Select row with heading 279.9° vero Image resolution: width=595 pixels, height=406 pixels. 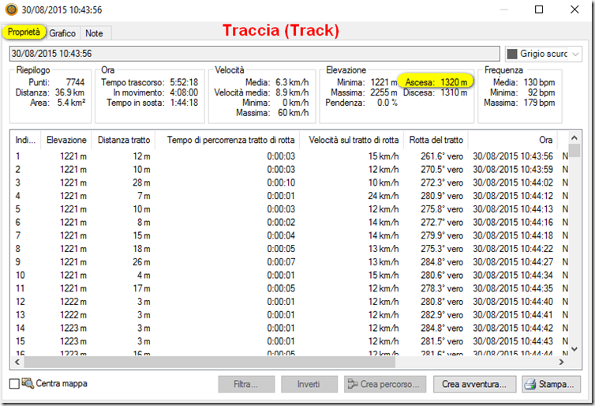click(x=290, y=235)
